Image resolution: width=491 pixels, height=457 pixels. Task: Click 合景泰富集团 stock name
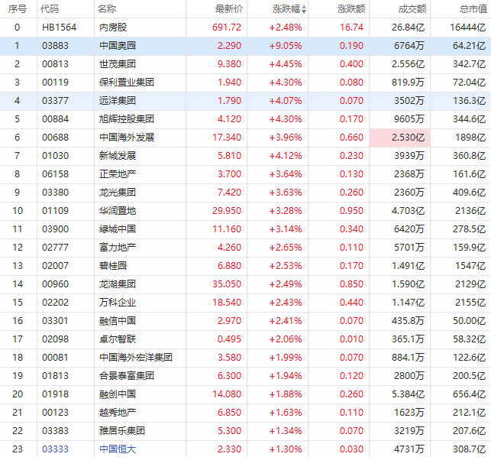[127, 376]
